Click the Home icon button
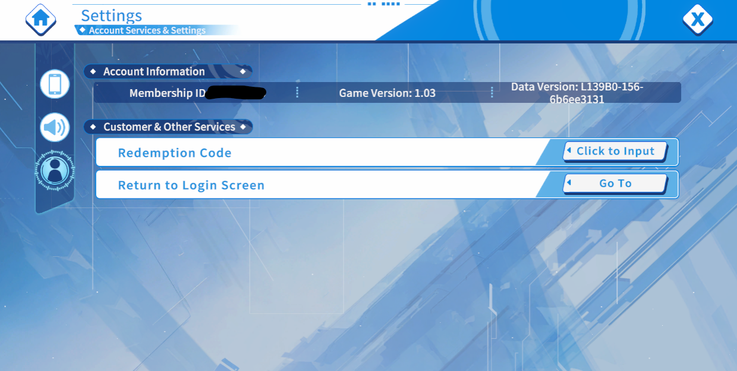Image resolution: width=737 pixels, height=371 pixels. (x=40, y=19)
